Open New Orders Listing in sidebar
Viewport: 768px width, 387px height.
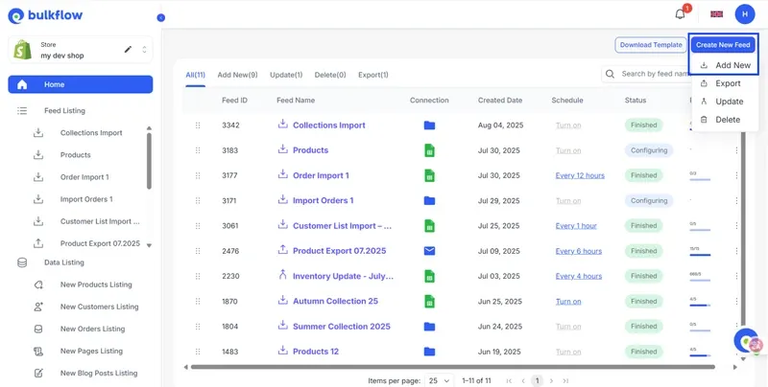click(x=92, y=329)
